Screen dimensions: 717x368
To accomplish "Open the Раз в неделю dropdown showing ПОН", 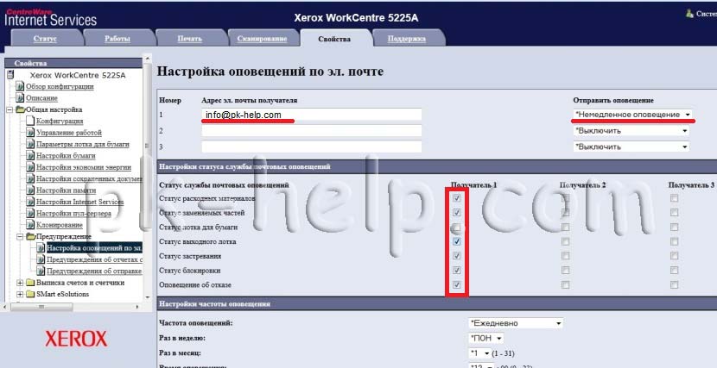I will (486, 339).
